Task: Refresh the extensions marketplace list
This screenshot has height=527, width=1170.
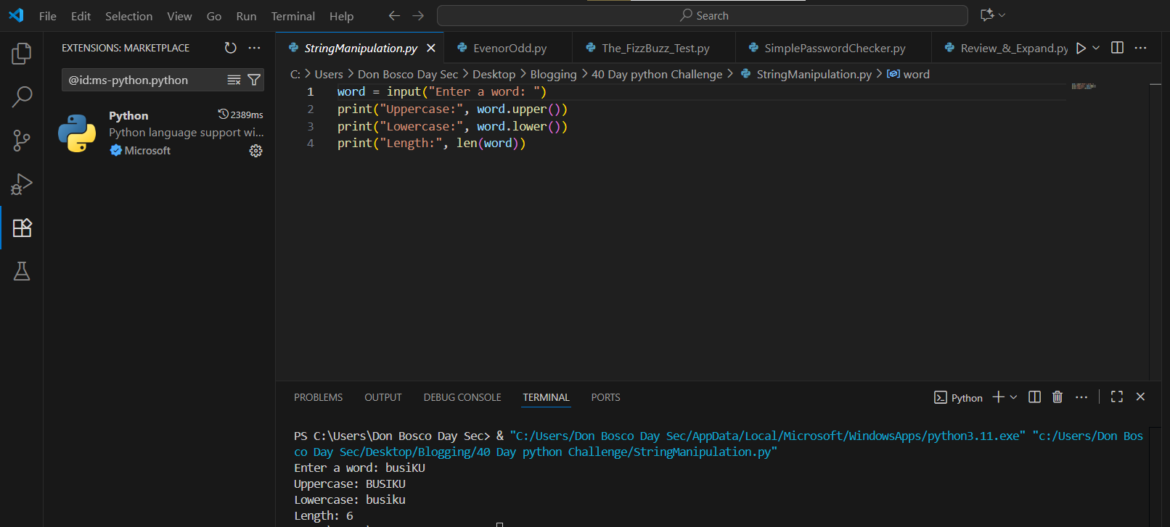Action: (x=230, y=48)
